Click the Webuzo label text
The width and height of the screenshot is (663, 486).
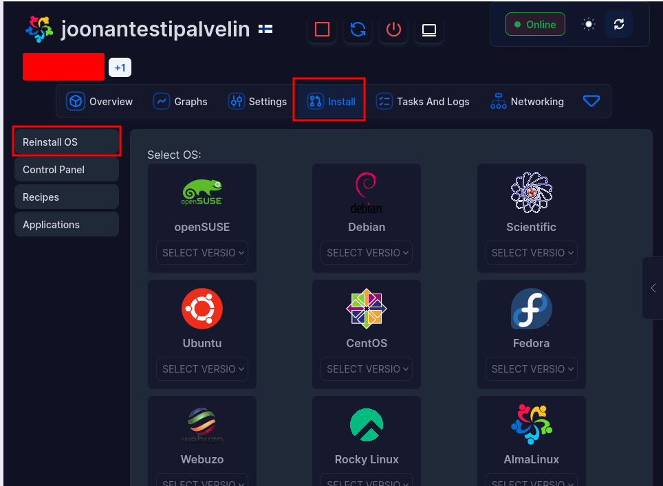[x=202, y=459]
